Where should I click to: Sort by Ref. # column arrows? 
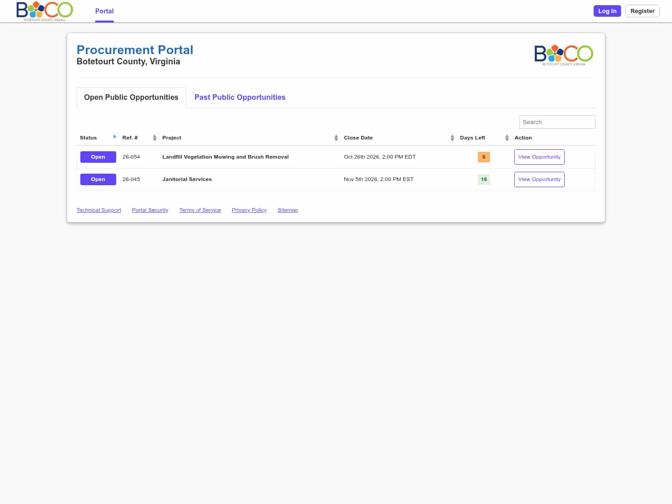pyautogui.click(x=154, y=138)
